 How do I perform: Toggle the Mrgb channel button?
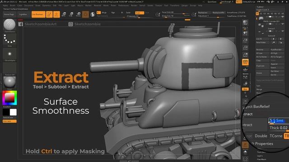(x=104, y=13)
